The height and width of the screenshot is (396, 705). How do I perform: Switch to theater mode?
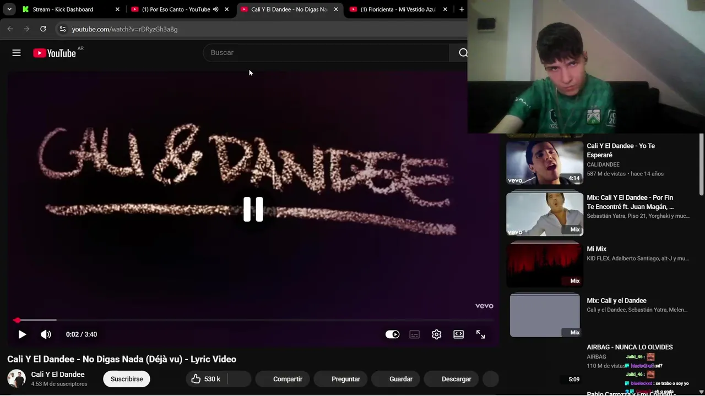coord(458,334)
